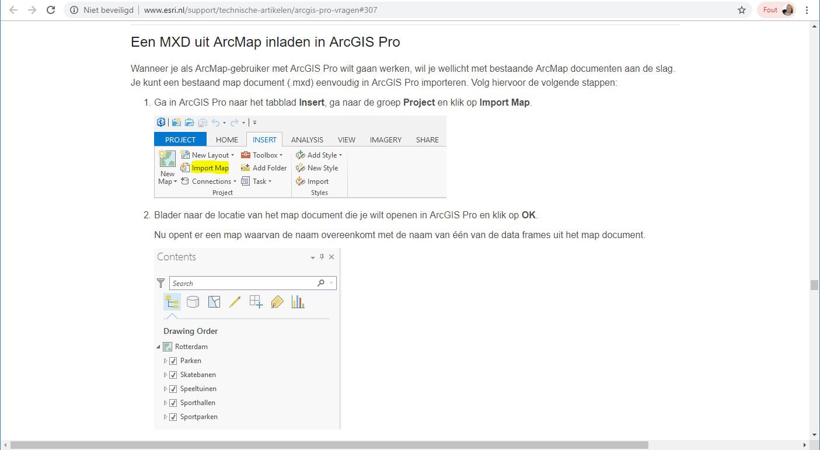Click the Undo arrow in ribbon image

(215, 123)
